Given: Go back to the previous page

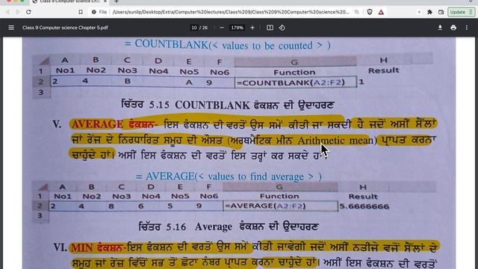Looking at the screenshot, I should 7,12.
